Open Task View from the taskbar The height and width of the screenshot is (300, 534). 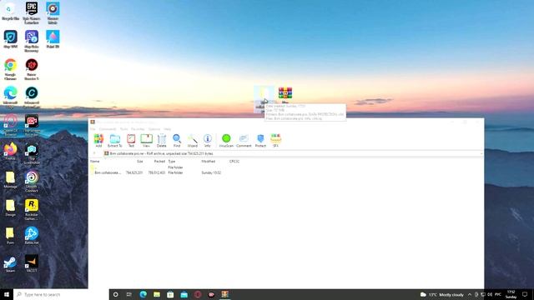129,294
